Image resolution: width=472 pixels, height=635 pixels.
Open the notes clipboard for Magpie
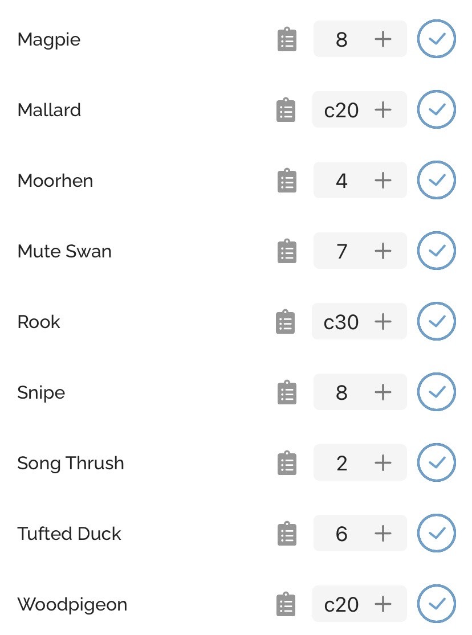pos(287,39)
